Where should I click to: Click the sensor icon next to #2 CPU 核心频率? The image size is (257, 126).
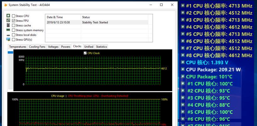(183, 13)
